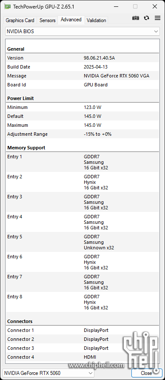Minimize the GPU-Z window

(115, 6)
